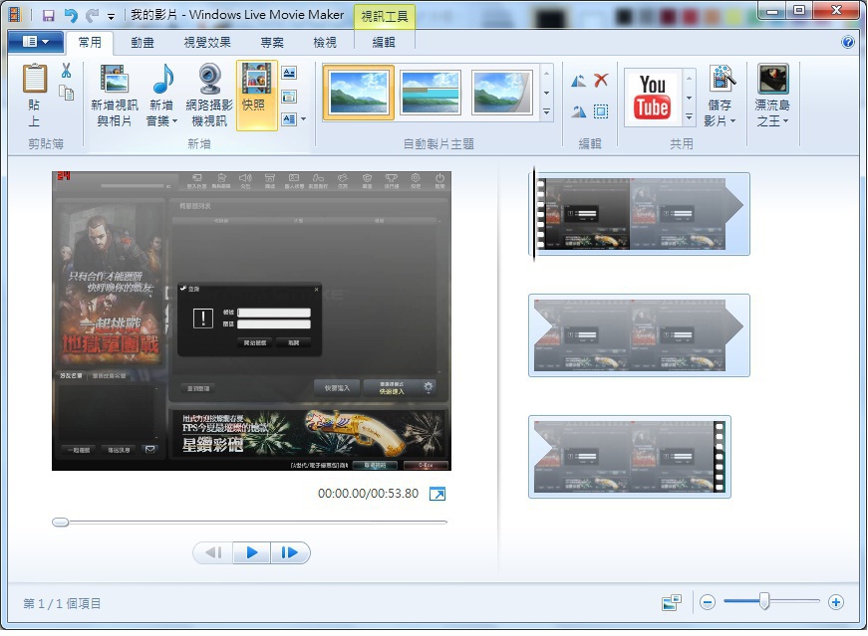Expand the sharing gallery options
Image resolution: width=868 pixels, height=636 pixels.
point(690,116)
